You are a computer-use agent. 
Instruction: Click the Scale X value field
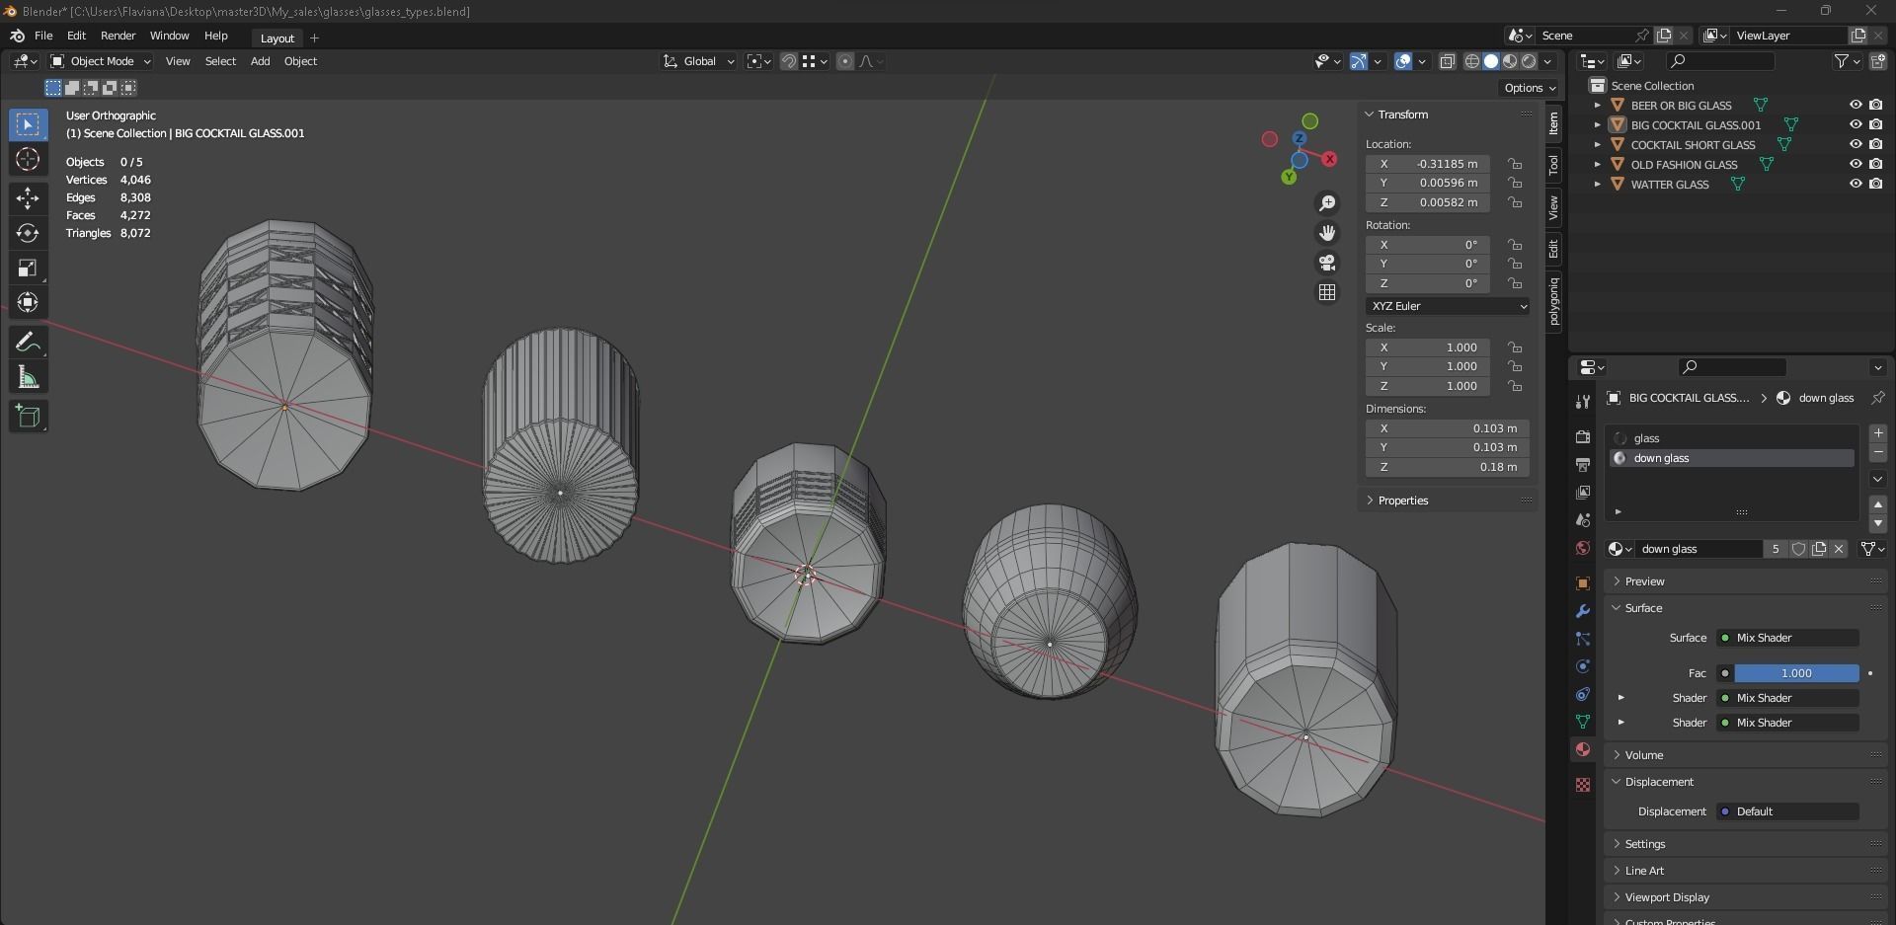[x=1428, y=347]
